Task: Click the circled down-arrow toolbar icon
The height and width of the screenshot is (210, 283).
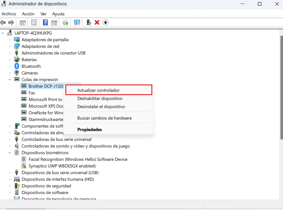Action: point(105,22)
